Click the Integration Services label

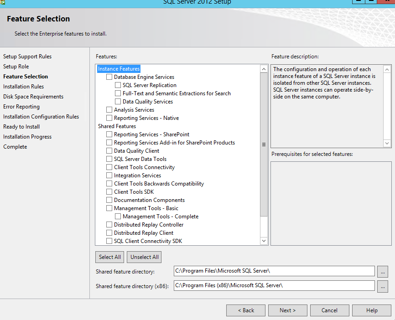138,175
